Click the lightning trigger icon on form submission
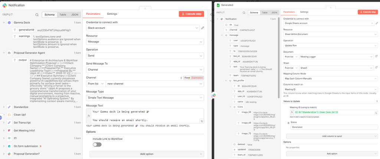Image resolution: width=380 pixels, height=159 pixels. pyautogui.click(x=40, y=146)
